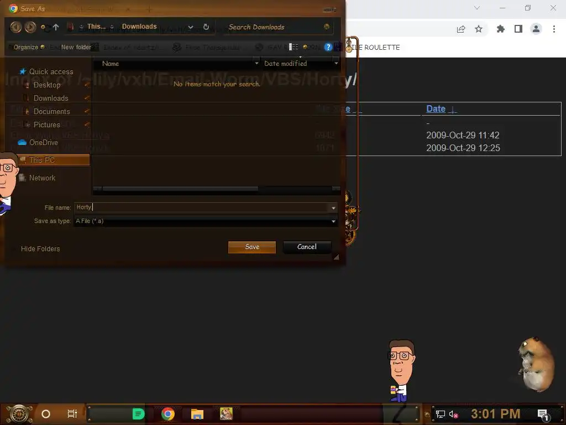The image size is (566, 425).
Task: Open File Explorer from the taskbar
Action: pos(197,414)
